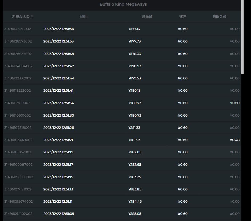The width and height of the screenshot is (251, 221).
Task: Click the ¥177.13 balance value
Action: 134,29
